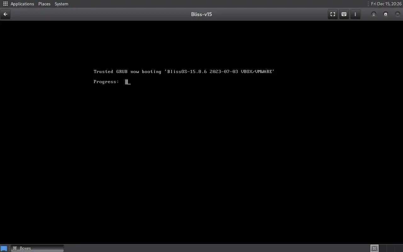Open the keyboard shortcuts button
The width and height of the screenshot is (403, 252).
(344, 14)
